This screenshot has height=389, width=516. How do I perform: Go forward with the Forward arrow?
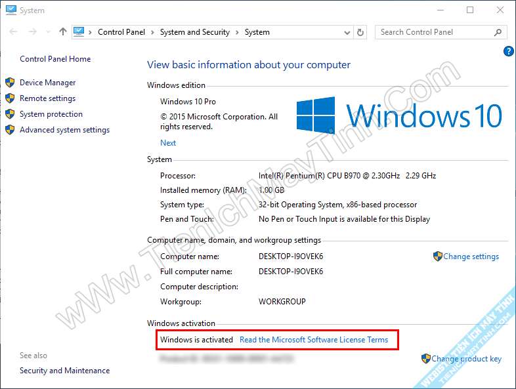[33, 32]
